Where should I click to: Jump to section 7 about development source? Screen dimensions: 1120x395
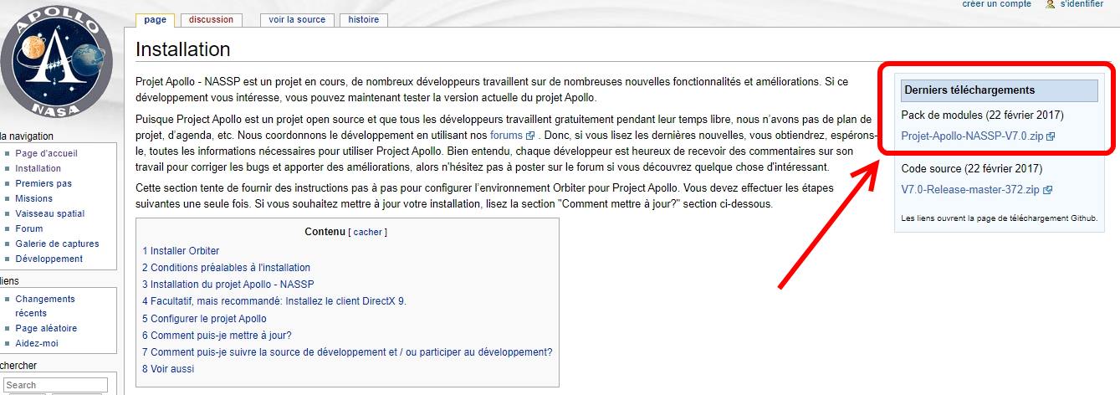point(347,352)
